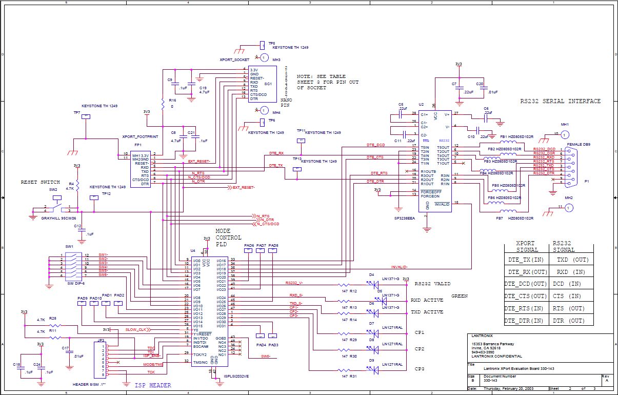618x395 pixels.
Task: Click the PAD9 pad label
Action: [83, 298]
